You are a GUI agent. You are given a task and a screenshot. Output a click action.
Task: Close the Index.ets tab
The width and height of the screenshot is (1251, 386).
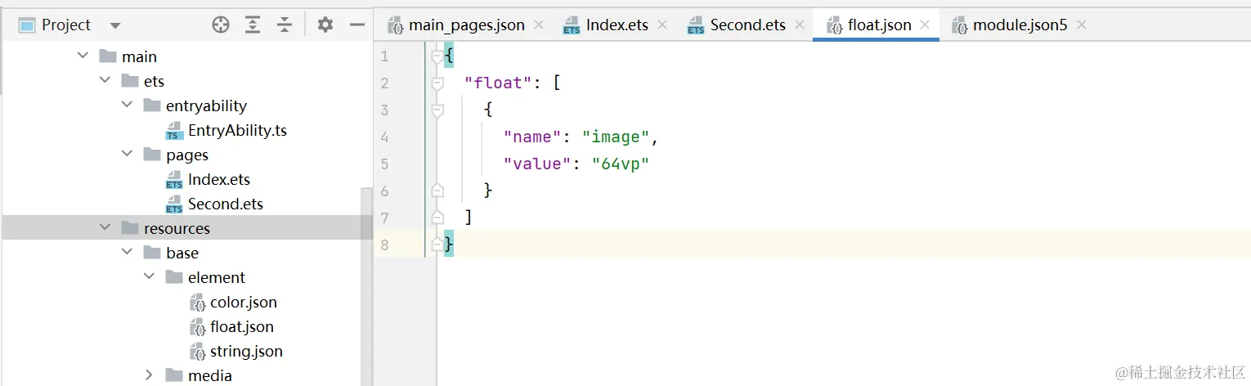click(x=662, y=25)
